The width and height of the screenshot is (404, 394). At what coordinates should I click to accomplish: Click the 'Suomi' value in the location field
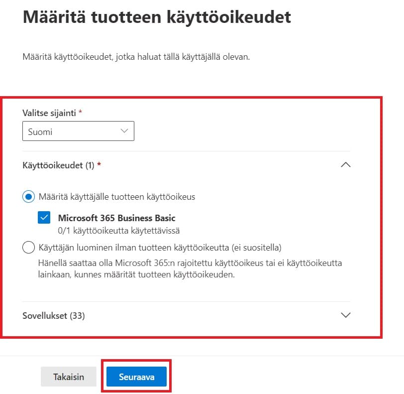coord(40,132)
